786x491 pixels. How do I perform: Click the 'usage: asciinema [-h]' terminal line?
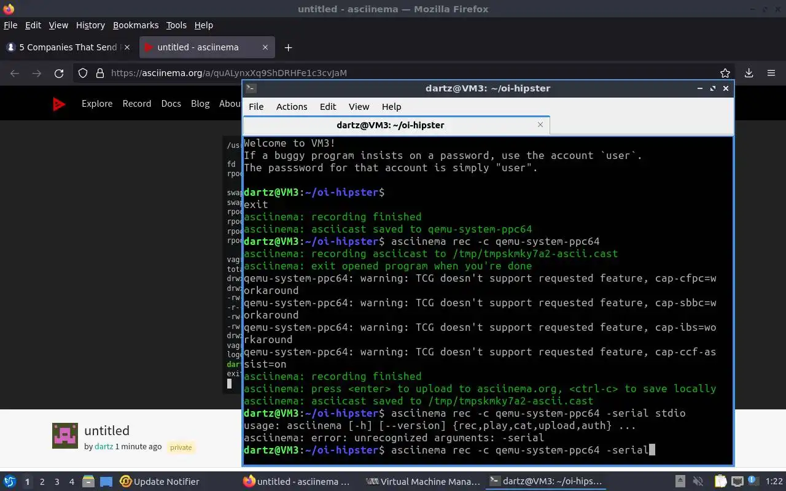coord(440,425)
